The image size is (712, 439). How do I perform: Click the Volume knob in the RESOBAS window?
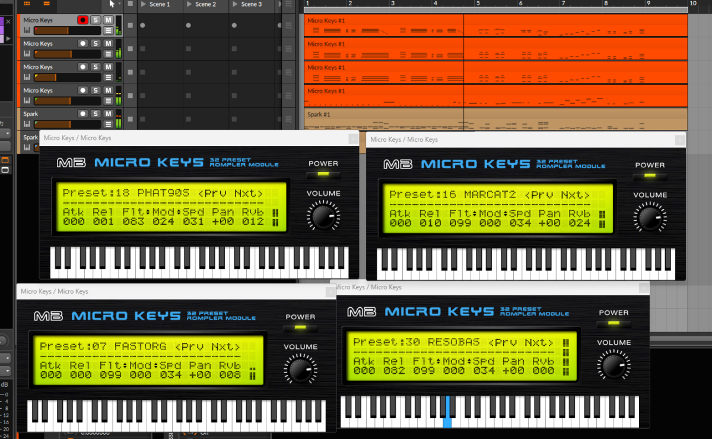click(x=614, y=365)
